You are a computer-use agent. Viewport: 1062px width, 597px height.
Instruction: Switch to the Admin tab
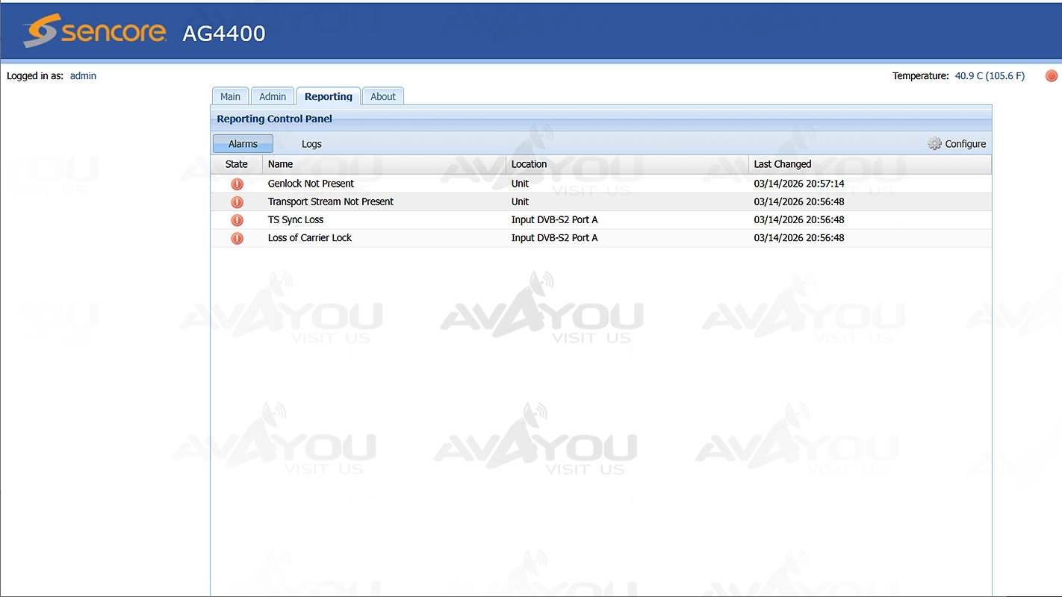(273, 96)
